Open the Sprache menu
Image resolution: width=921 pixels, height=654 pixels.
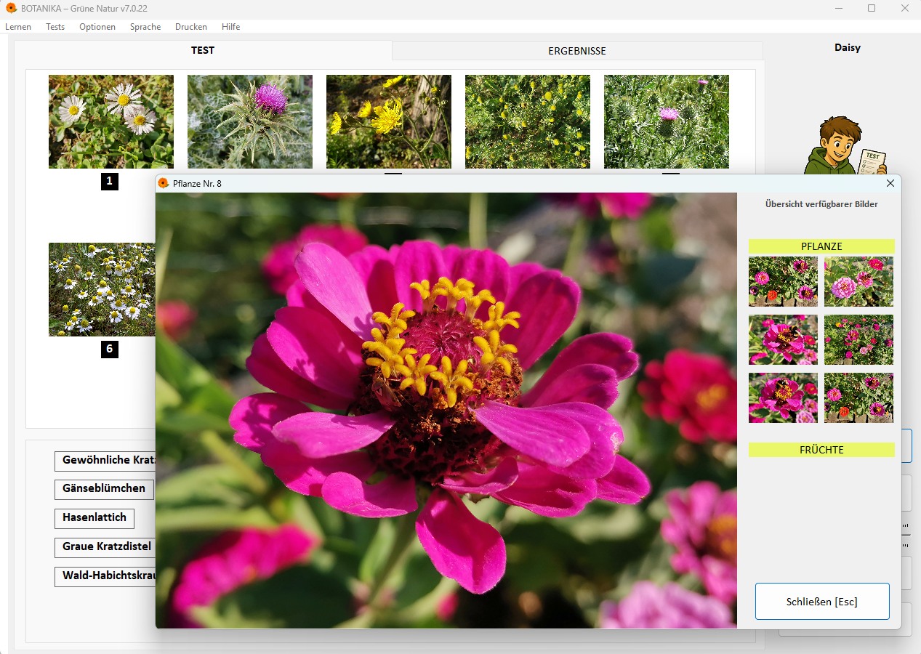point(145,27)
